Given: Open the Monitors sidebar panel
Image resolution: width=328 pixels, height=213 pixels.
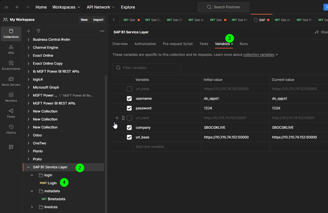Looking at the screenshot, I should point(11,97).
